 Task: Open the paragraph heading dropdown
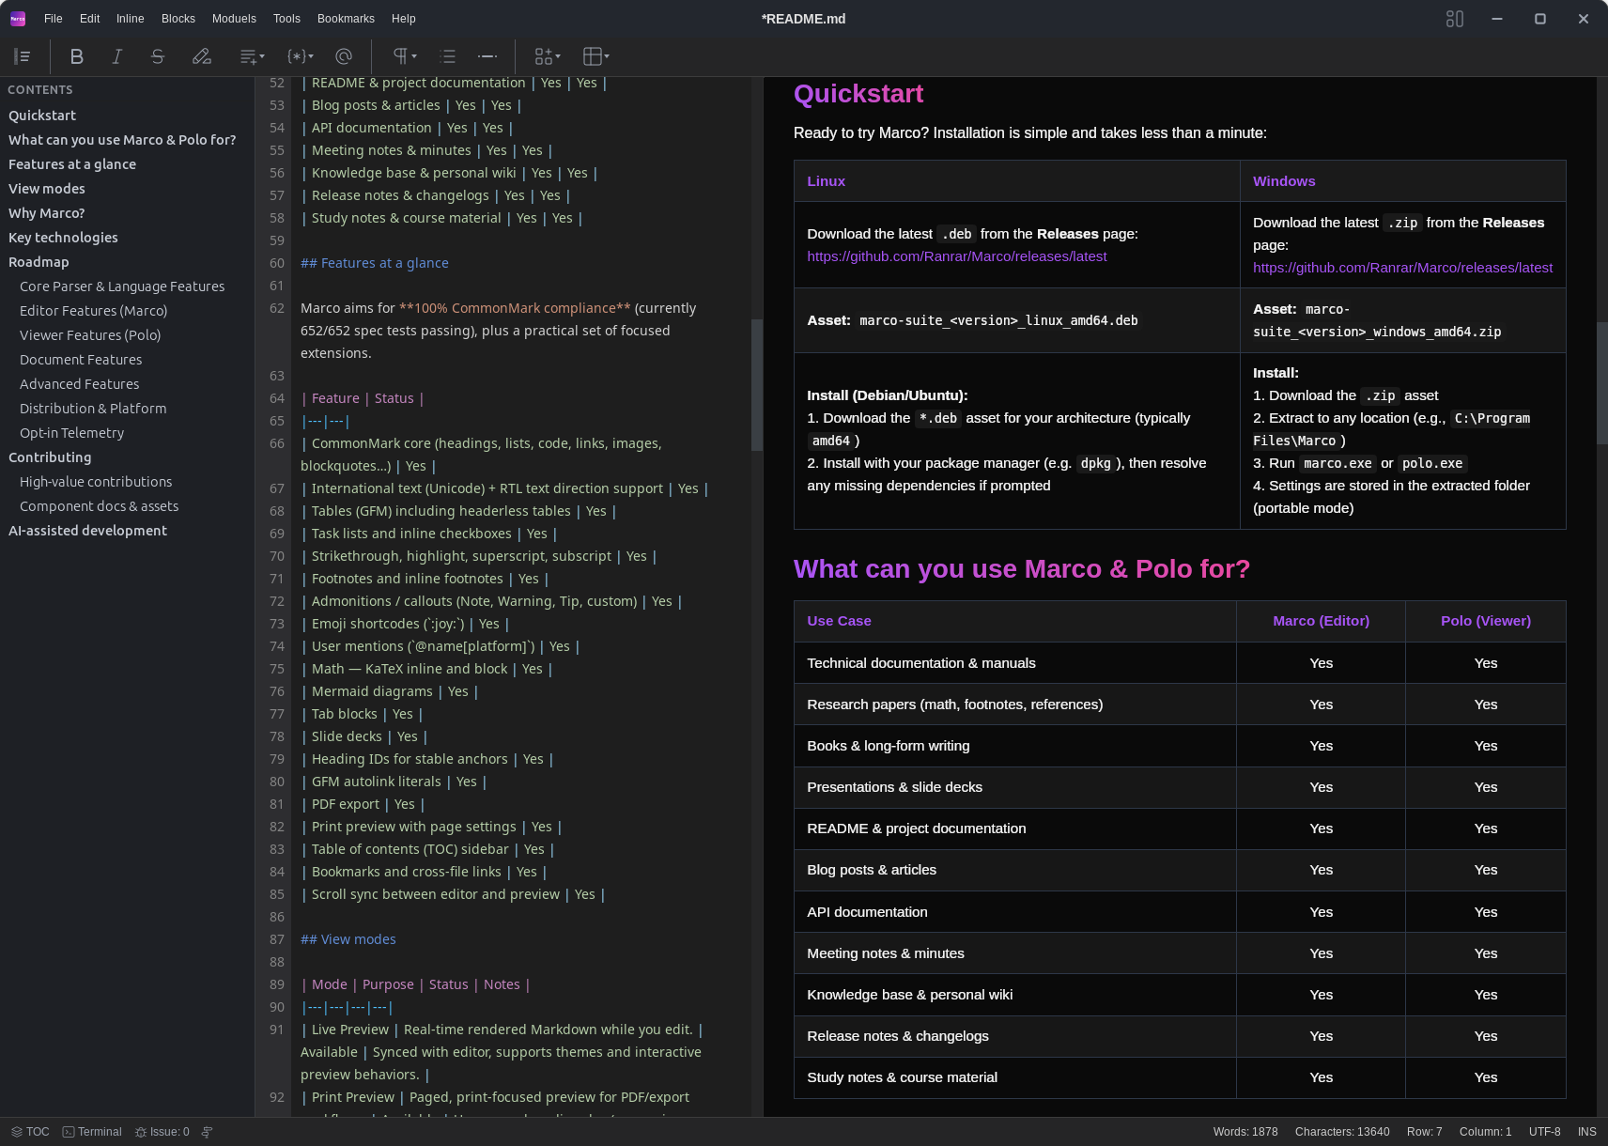405,56
